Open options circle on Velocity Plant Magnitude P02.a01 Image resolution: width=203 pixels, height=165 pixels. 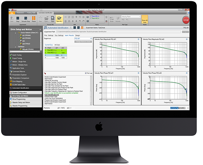click(139, 39)
